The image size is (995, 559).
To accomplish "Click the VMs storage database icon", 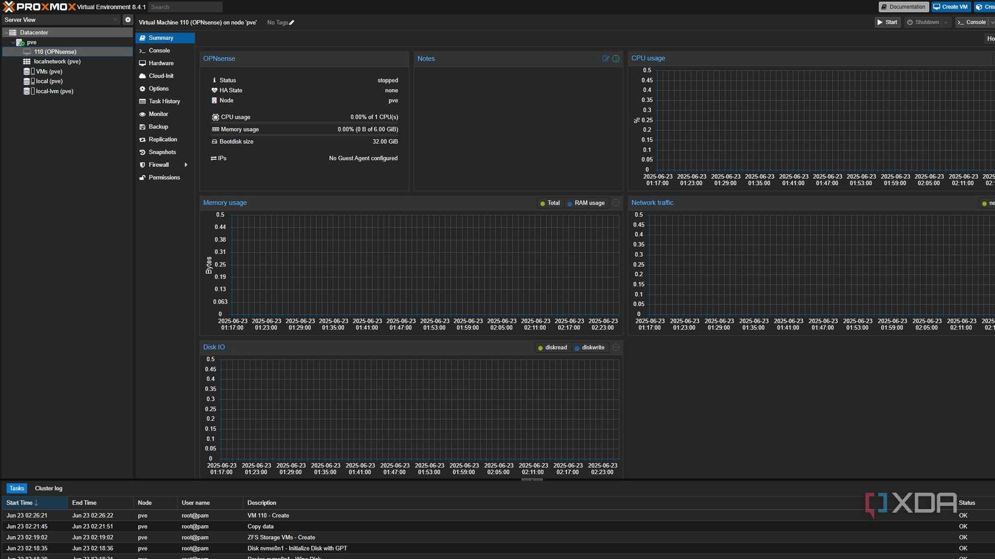I will tap(27, 71).
